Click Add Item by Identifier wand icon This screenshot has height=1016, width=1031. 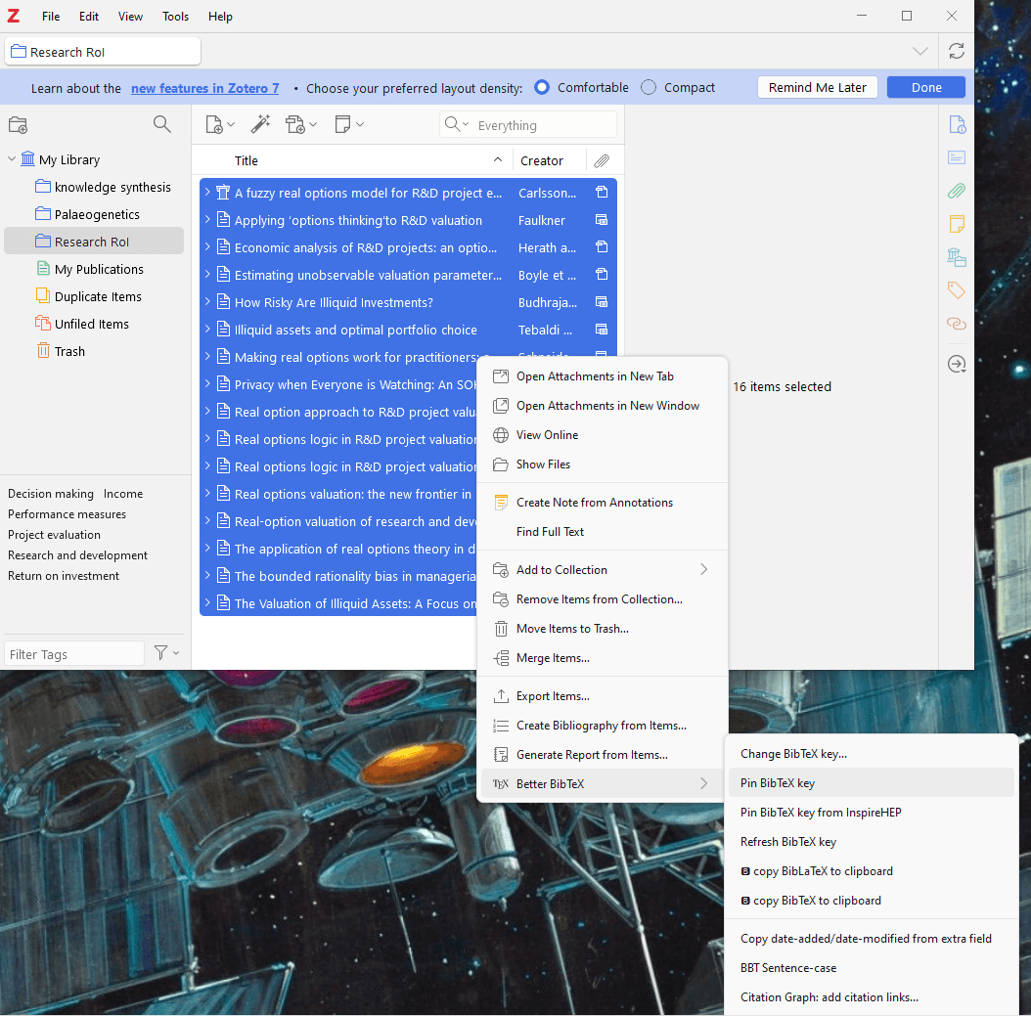pyautogui.click(x=260, y=124)
